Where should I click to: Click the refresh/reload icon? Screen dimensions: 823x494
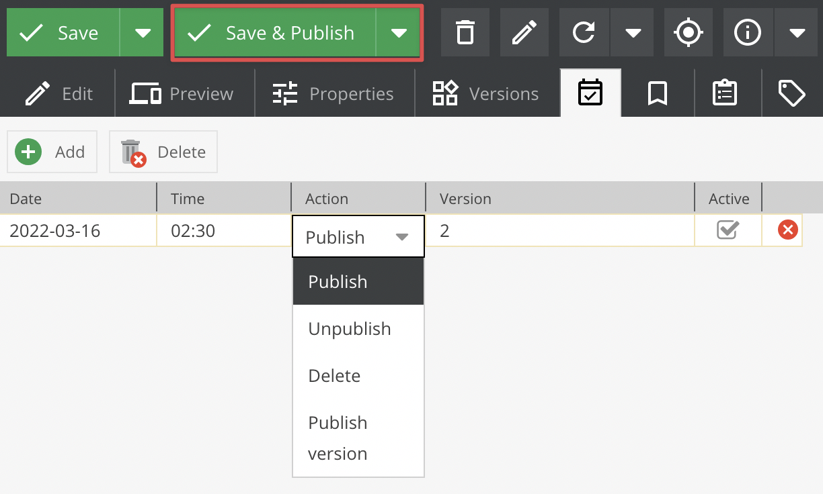pos(584,32)
